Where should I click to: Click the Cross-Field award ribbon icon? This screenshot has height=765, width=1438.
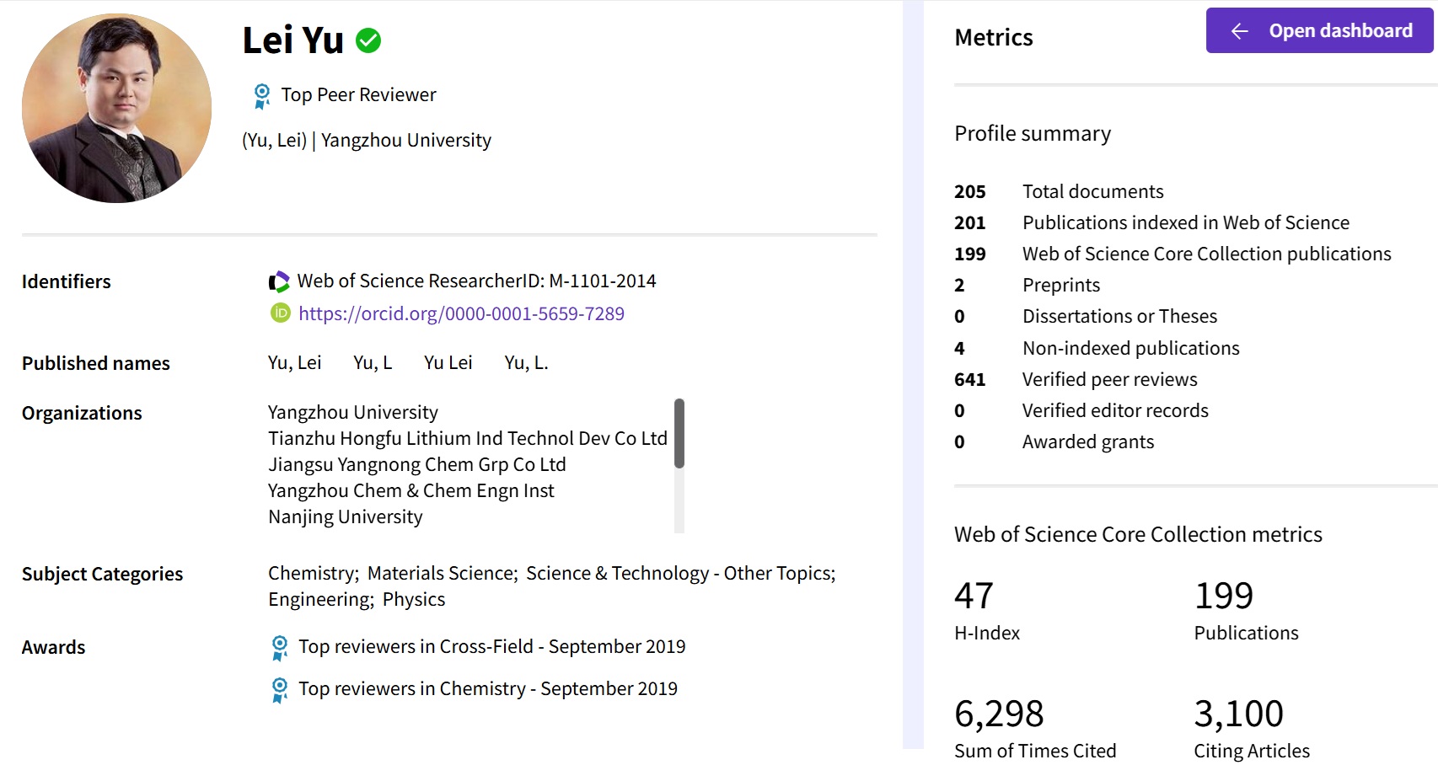tap(280, 647)
